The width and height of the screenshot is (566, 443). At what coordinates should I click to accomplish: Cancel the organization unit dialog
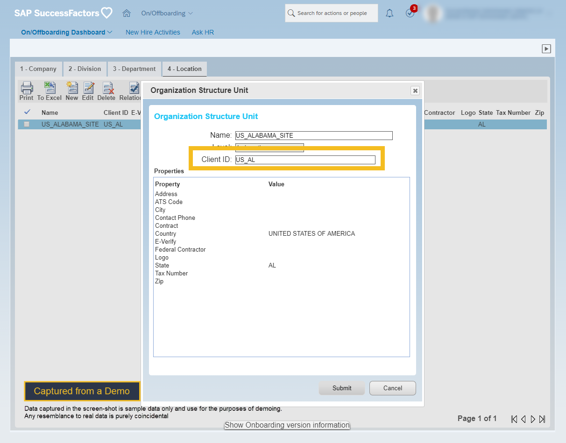click(393, 388)
